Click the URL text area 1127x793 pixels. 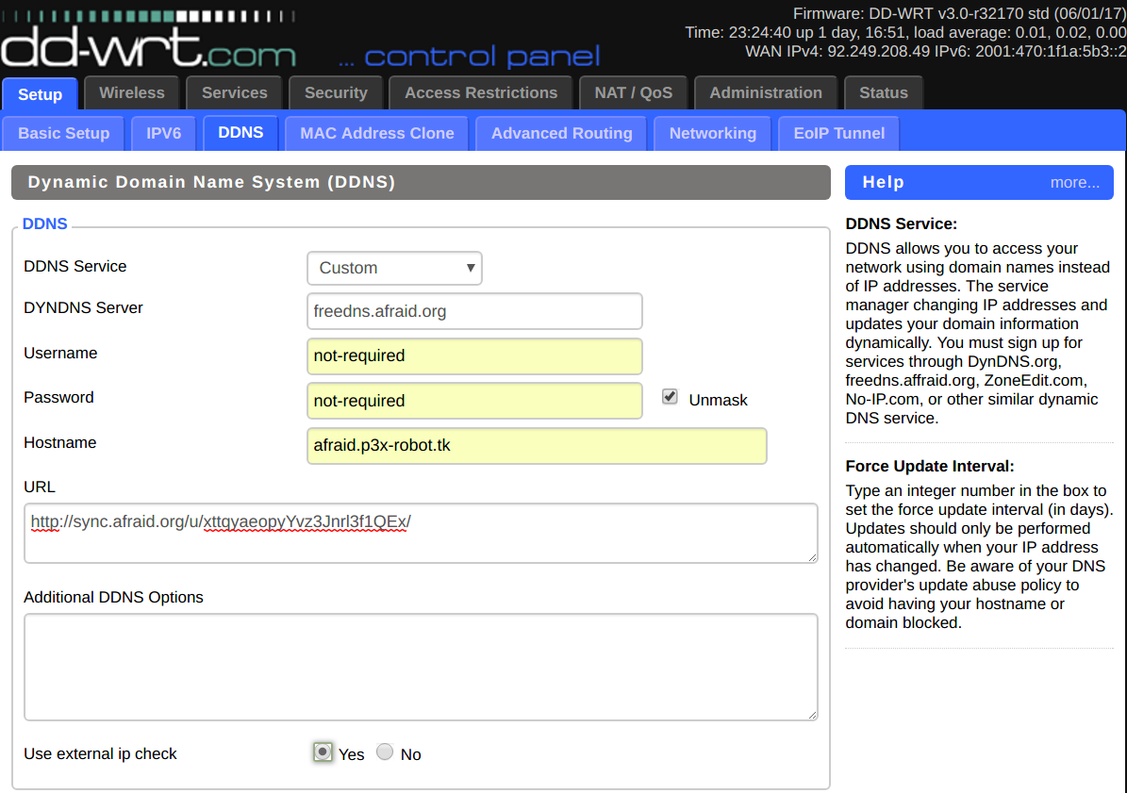(x=421, y=533)
